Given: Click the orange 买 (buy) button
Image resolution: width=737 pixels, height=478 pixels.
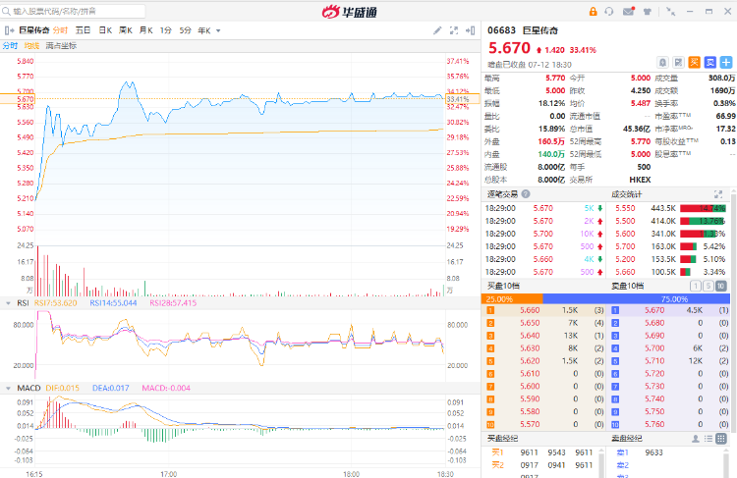Looking at the screenshot, I should pyautogui.click(x=695, y=62).
